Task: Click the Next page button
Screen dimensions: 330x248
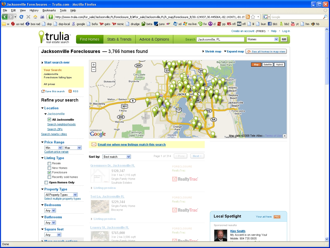Action: [x=197, y=156]
